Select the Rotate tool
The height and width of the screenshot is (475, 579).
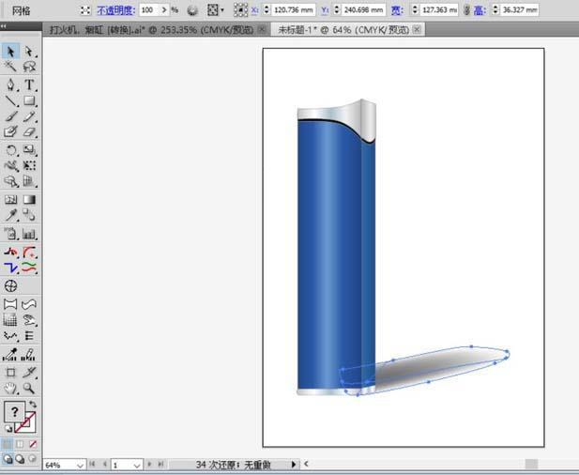pyautogui.click(x=11, y=149)
